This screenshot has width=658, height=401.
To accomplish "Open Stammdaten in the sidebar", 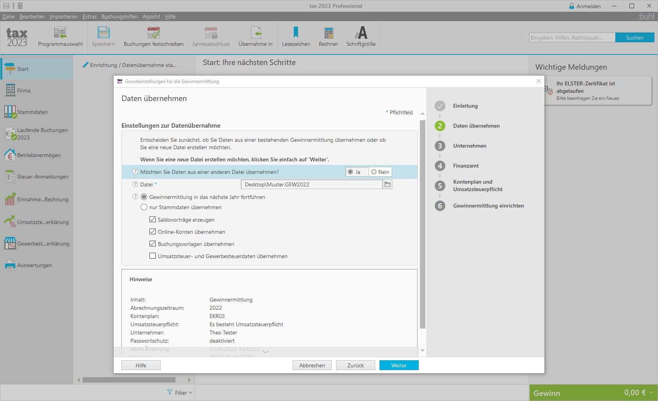I will (x=36, y=112).
